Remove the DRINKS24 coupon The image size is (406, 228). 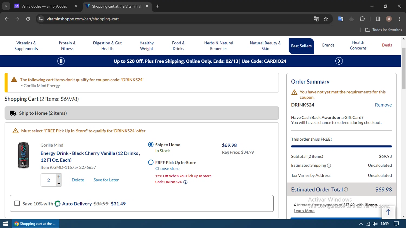[x=383, y=105]
